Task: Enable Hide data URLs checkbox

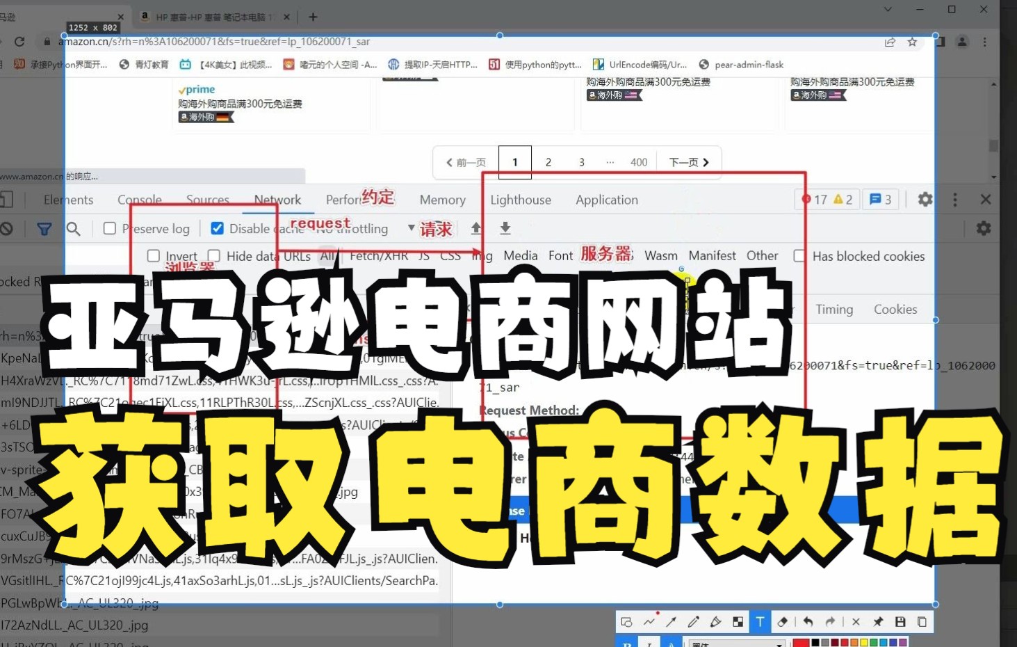Action: 214,256
